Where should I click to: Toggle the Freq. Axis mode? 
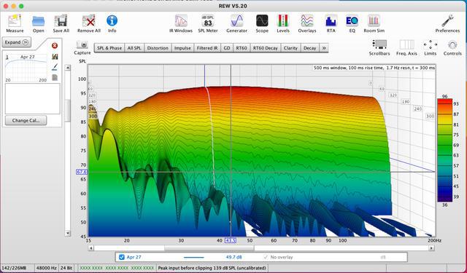[406, 47]
